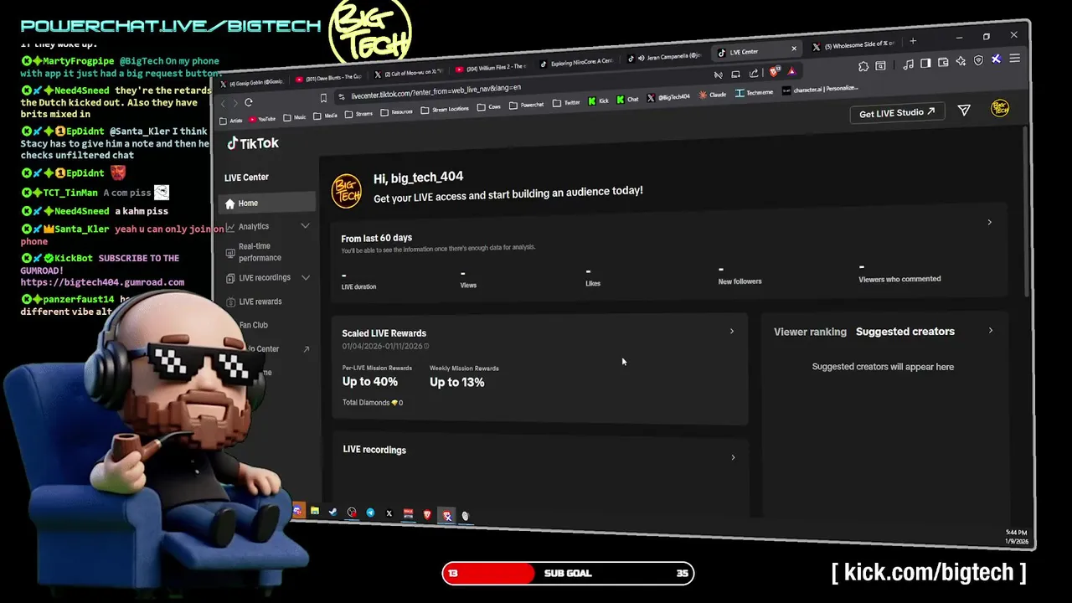This screenshot has width=1072, height=603.
Task: Open the Kick bookmark
Action: click(x=598, y=100)
